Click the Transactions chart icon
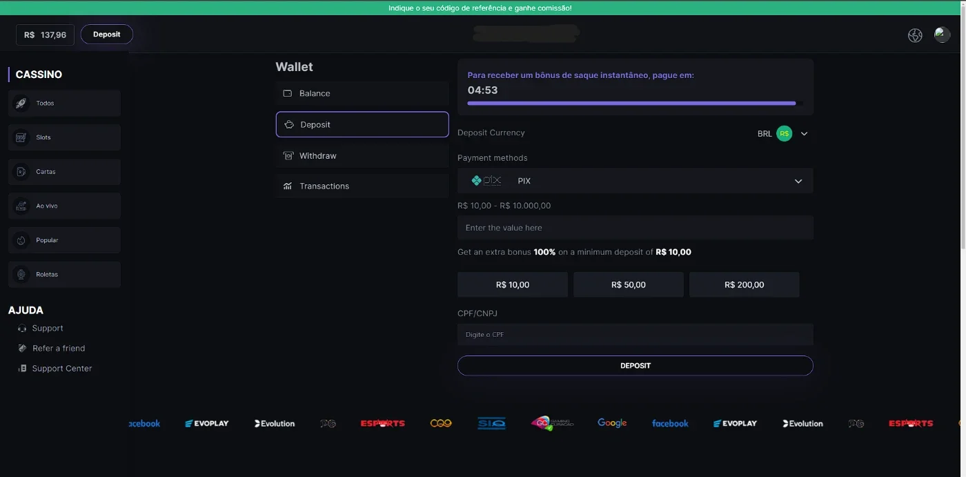Image resolution: width=966 pixels, height=477 pixels. click(288, 186)
